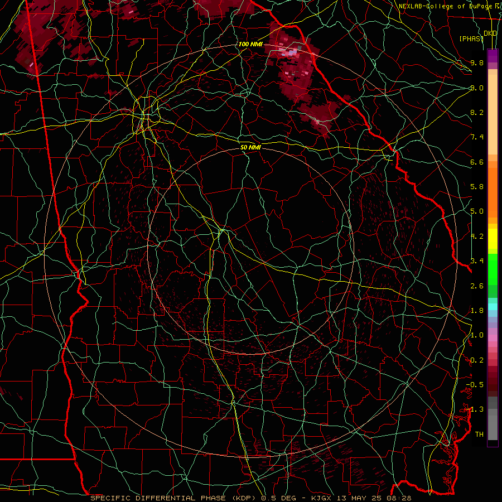Pick the orange segment of the color bar
This screenshot has width=502, height=502.
[x=493, y=192]
